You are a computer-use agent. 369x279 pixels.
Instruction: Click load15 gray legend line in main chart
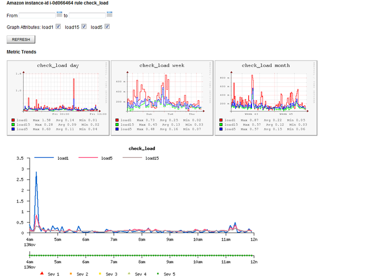pyautogui.click(x=132, y=158)
